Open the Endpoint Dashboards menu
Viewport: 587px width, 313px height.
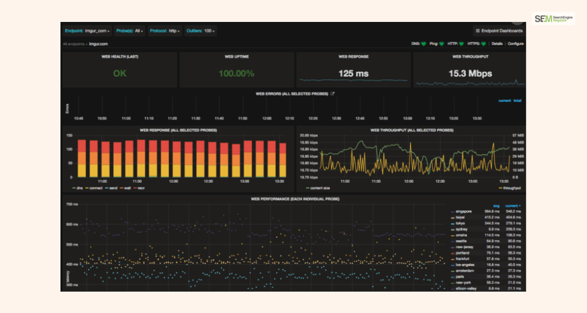pos(499,31)
